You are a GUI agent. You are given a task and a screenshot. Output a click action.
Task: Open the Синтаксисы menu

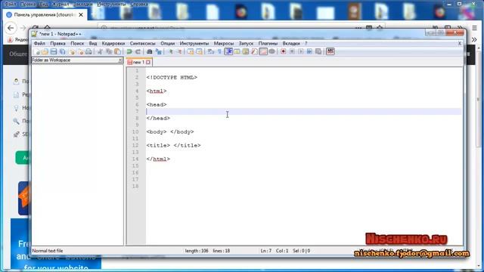[142, 44]
